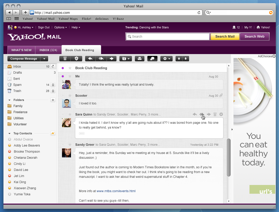This screenshot has width=279, height=212.
Task: Click the Search Mail button
Action: point(225,37)
